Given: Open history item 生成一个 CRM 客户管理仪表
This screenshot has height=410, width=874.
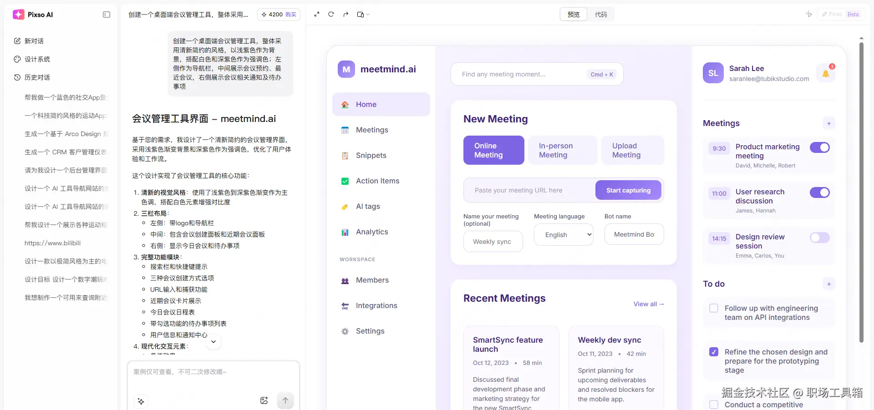Looking at the screenshot, I should pyautogui.click(x=66, y=152).
